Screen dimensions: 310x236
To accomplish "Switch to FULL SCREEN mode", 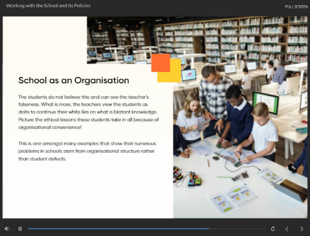I will click(296, 7).
